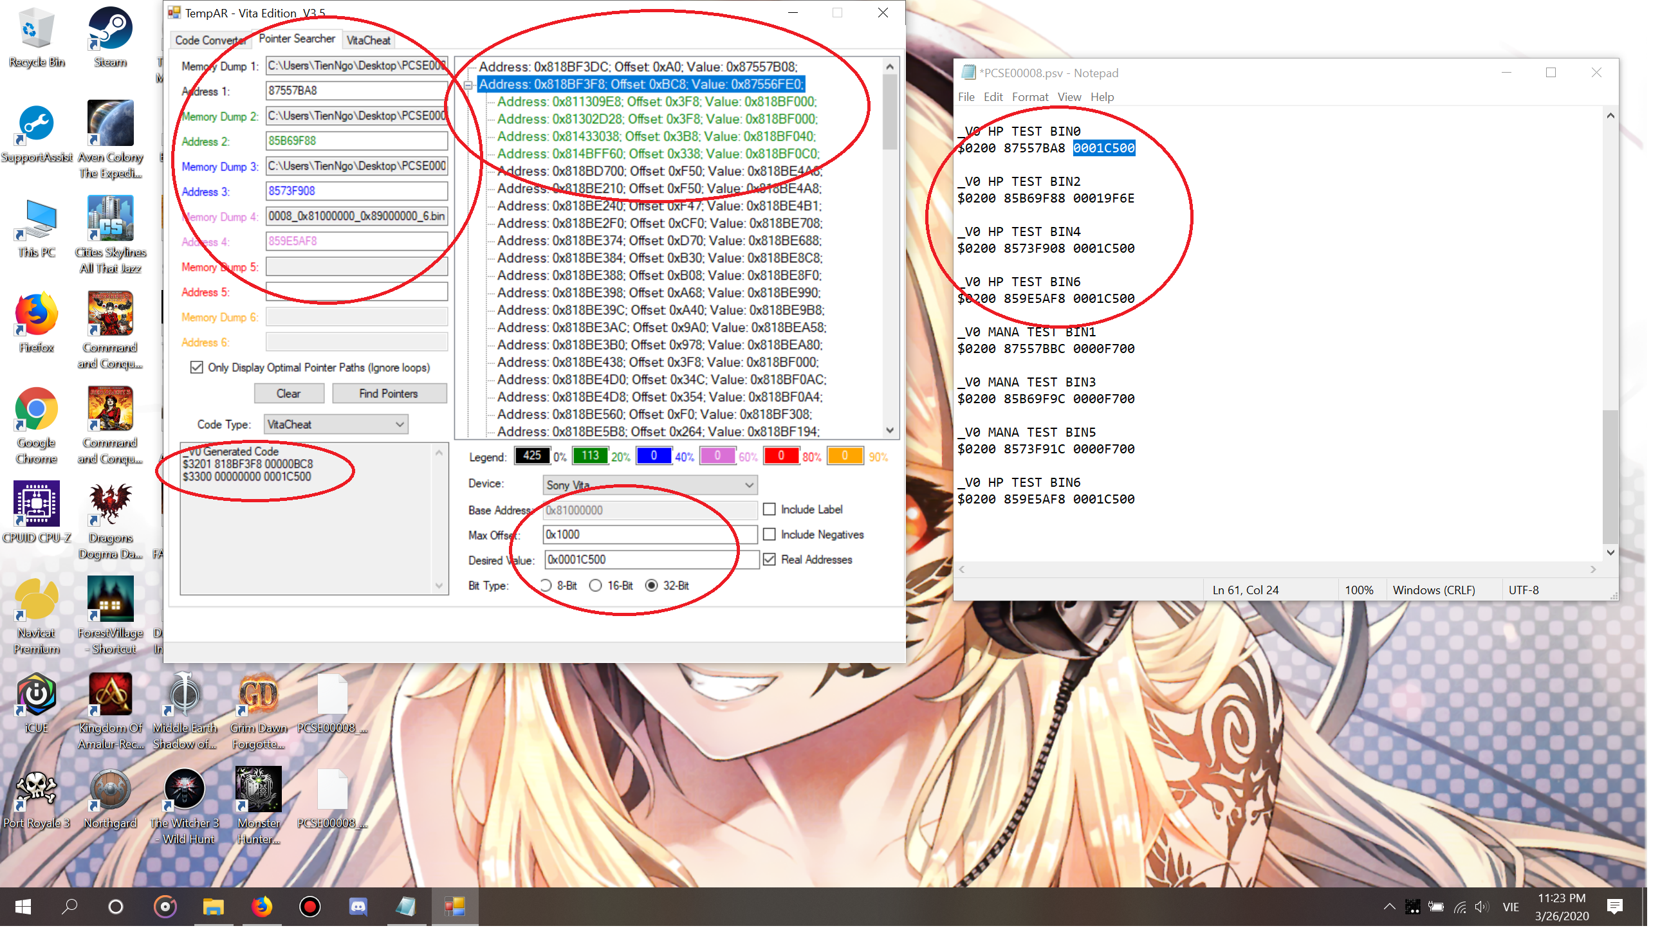Collapse the 0x818BF3F8 pointer tree node

coord(468,84)
